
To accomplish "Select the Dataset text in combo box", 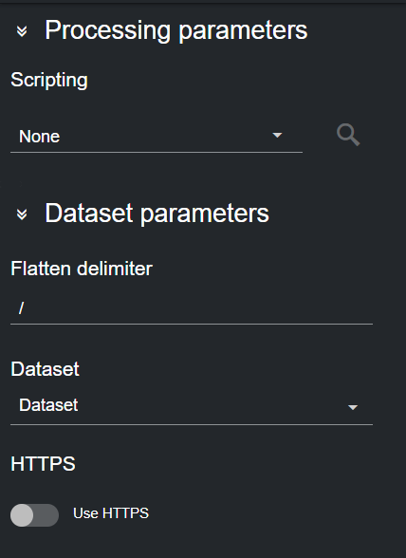I will coord(48,405).
